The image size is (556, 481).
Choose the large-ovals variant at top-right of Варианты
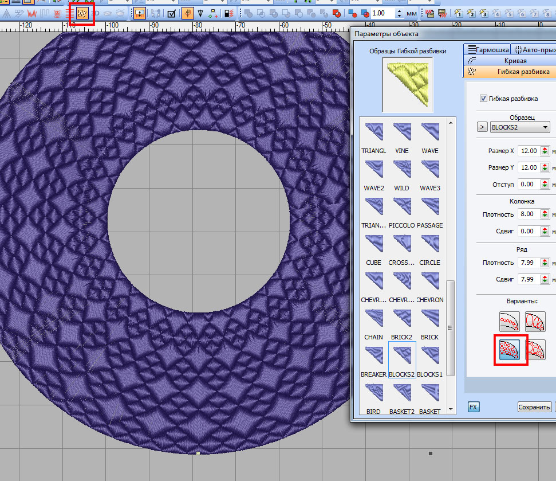535,322
